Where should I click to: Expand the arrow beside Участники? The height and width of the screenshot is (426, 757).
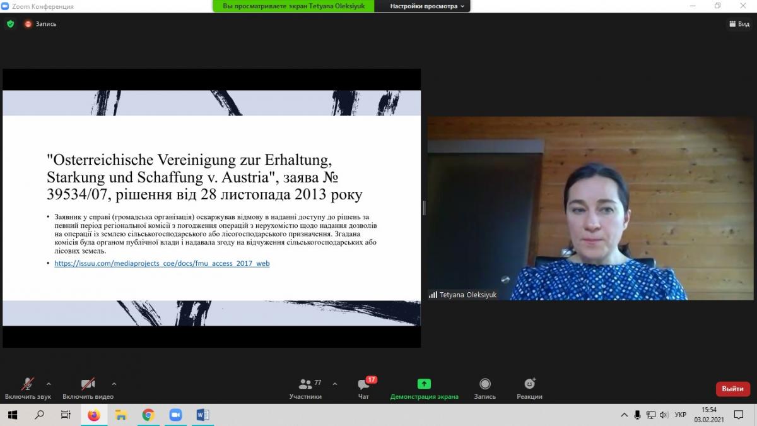[334, 384]
